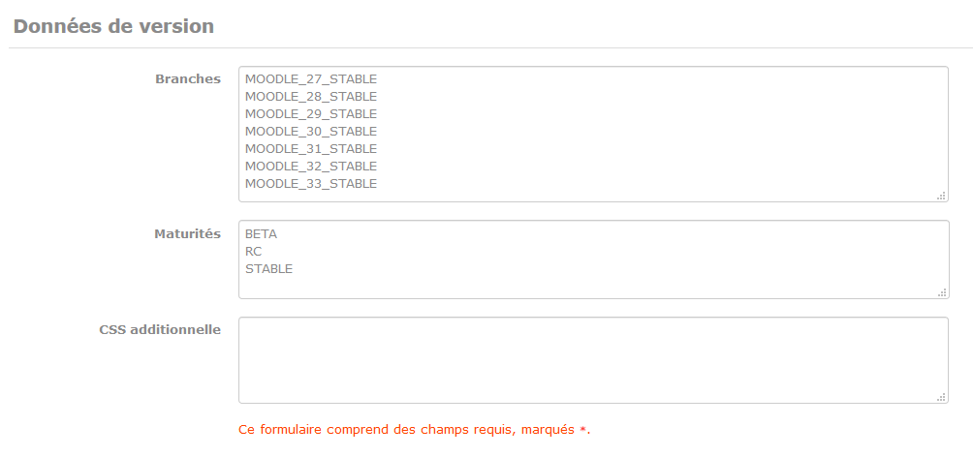This screenshot has height=457, width=973.
Task: Place cursor on MOODLE_27_STABLE line
Action: coord(311,79)
